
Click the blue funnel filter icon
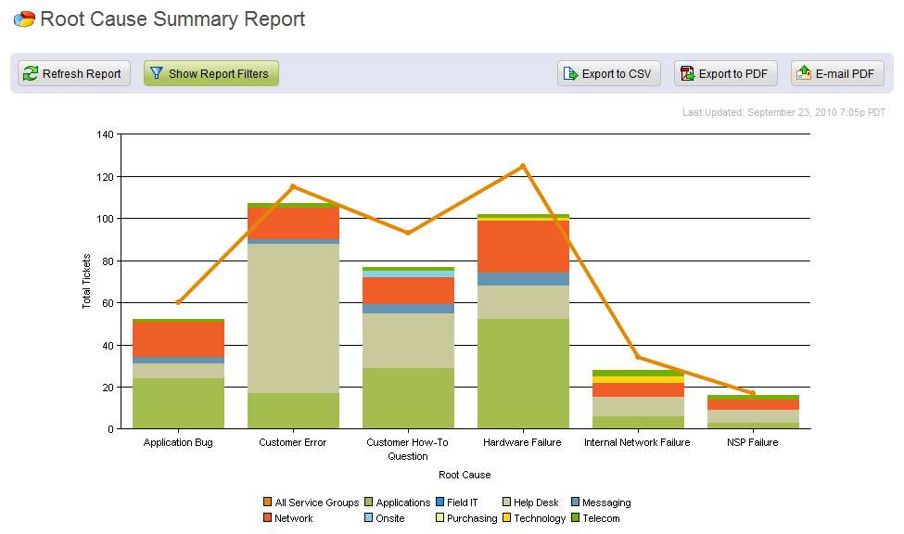click(157, 72)
